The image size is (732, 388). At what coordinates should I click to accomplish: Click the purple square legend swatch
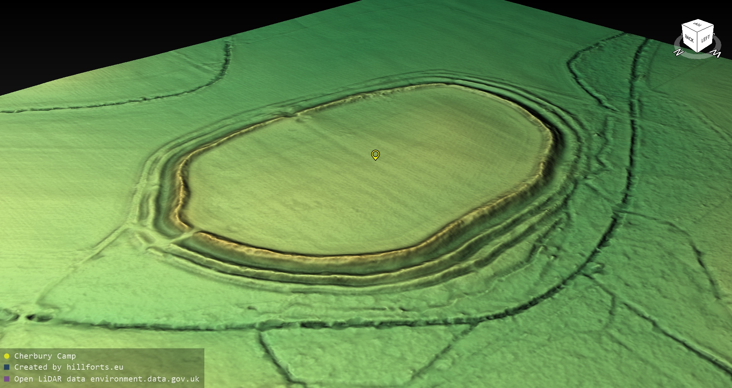(x=6, y=379)
